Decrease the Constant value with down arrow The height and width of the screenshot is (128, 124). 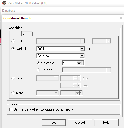[x=79, y=64]
